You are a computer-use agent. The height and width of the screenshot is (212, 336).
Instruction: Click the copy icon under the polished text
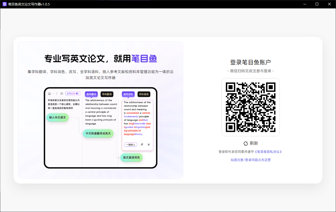coord(142,144)
